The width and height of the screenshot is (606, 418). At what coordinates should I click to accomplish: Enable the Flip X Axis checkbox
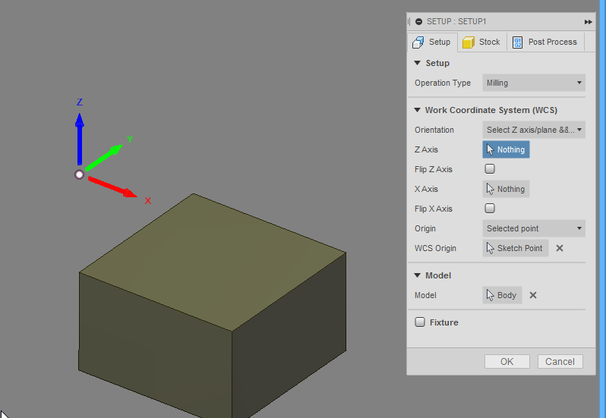coord(490,209)
